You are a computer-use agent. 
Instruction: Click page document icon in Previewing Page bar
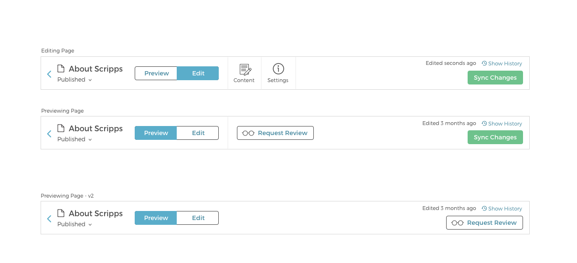61,128
